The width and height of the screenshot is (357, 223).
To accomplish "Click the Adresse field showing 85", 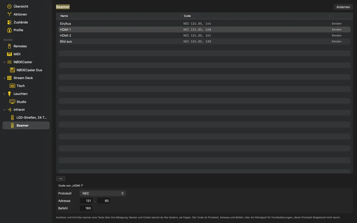I will [104, 201].
